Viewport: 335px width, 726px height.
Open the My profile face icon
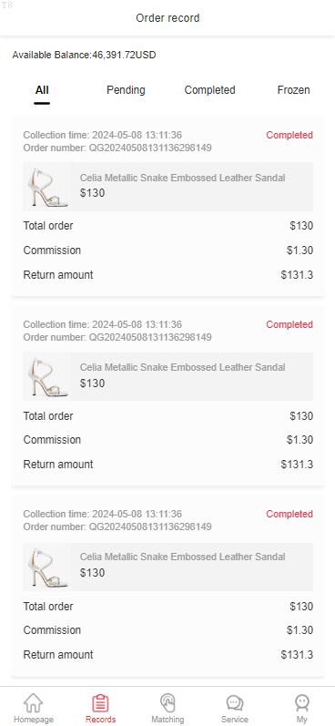(301, 703)
